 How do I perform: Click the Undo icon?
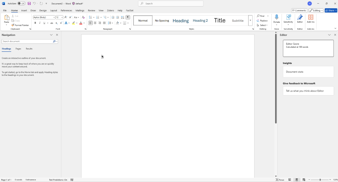click(x=34, y=3)
